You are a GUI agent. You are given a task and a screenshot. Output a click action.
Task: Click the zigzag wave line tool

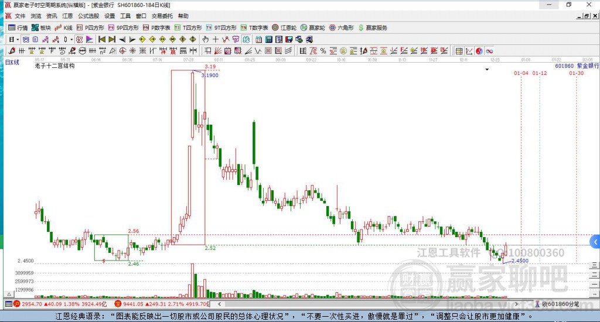[x=258, y=50]
